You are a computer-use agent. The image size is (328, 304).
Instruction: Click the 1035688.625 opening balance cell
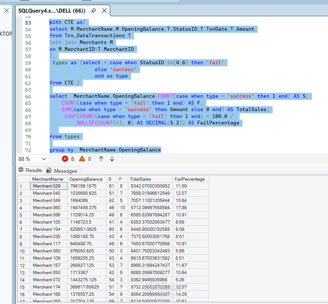(87, 193)
